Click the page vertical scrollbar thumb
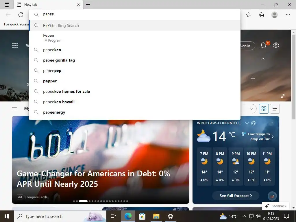 (293, 76)
